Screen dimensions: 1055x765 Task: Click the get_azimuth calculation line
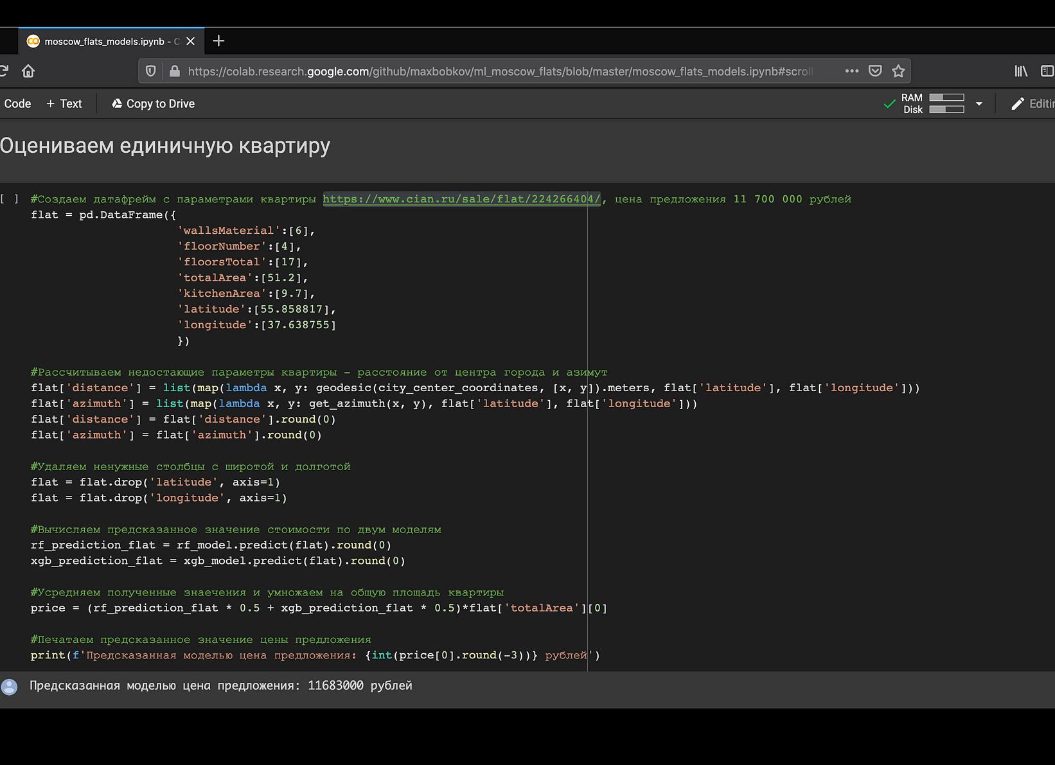tap(364, 403)
